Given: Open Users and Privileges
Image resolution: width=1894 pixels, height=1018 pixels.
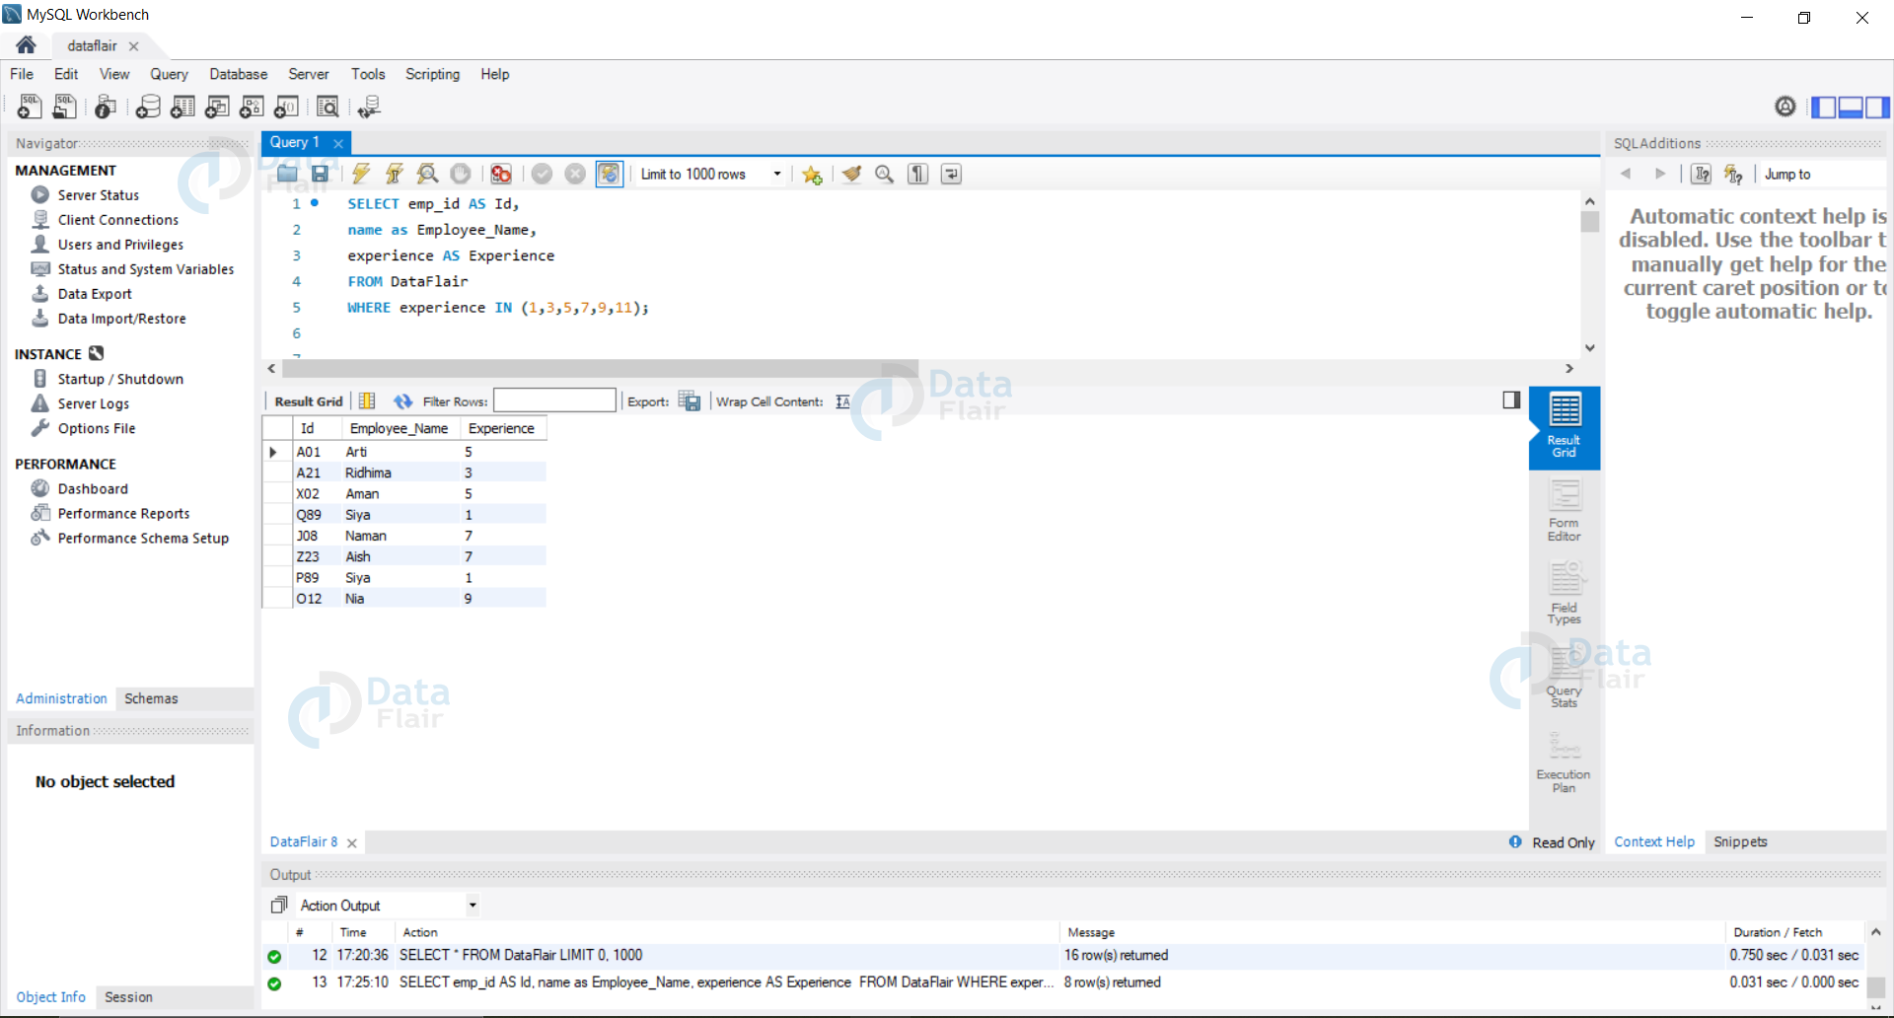Looking at the screenshot, I should pos(120,245).
